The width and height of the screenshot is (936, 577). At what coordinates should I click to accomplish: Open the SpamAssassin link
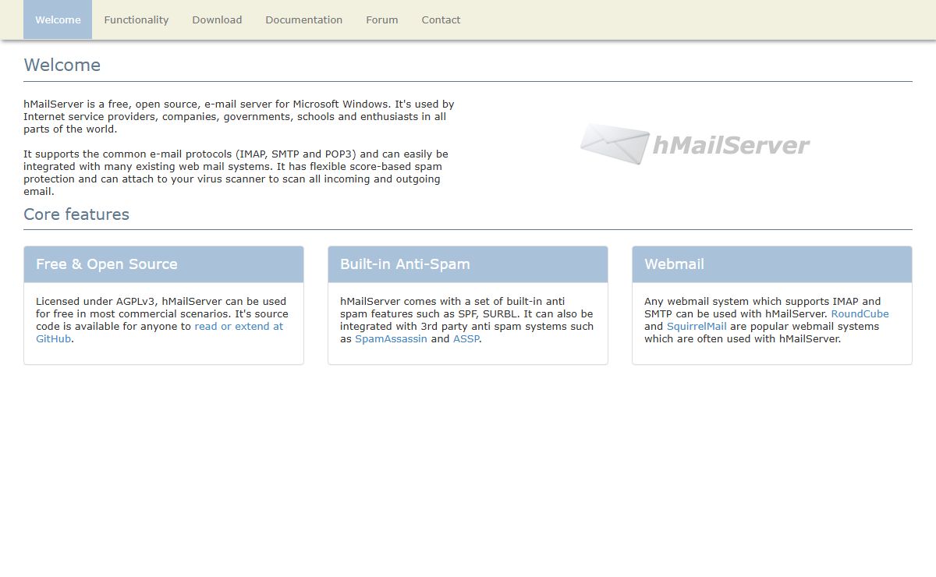391,338
